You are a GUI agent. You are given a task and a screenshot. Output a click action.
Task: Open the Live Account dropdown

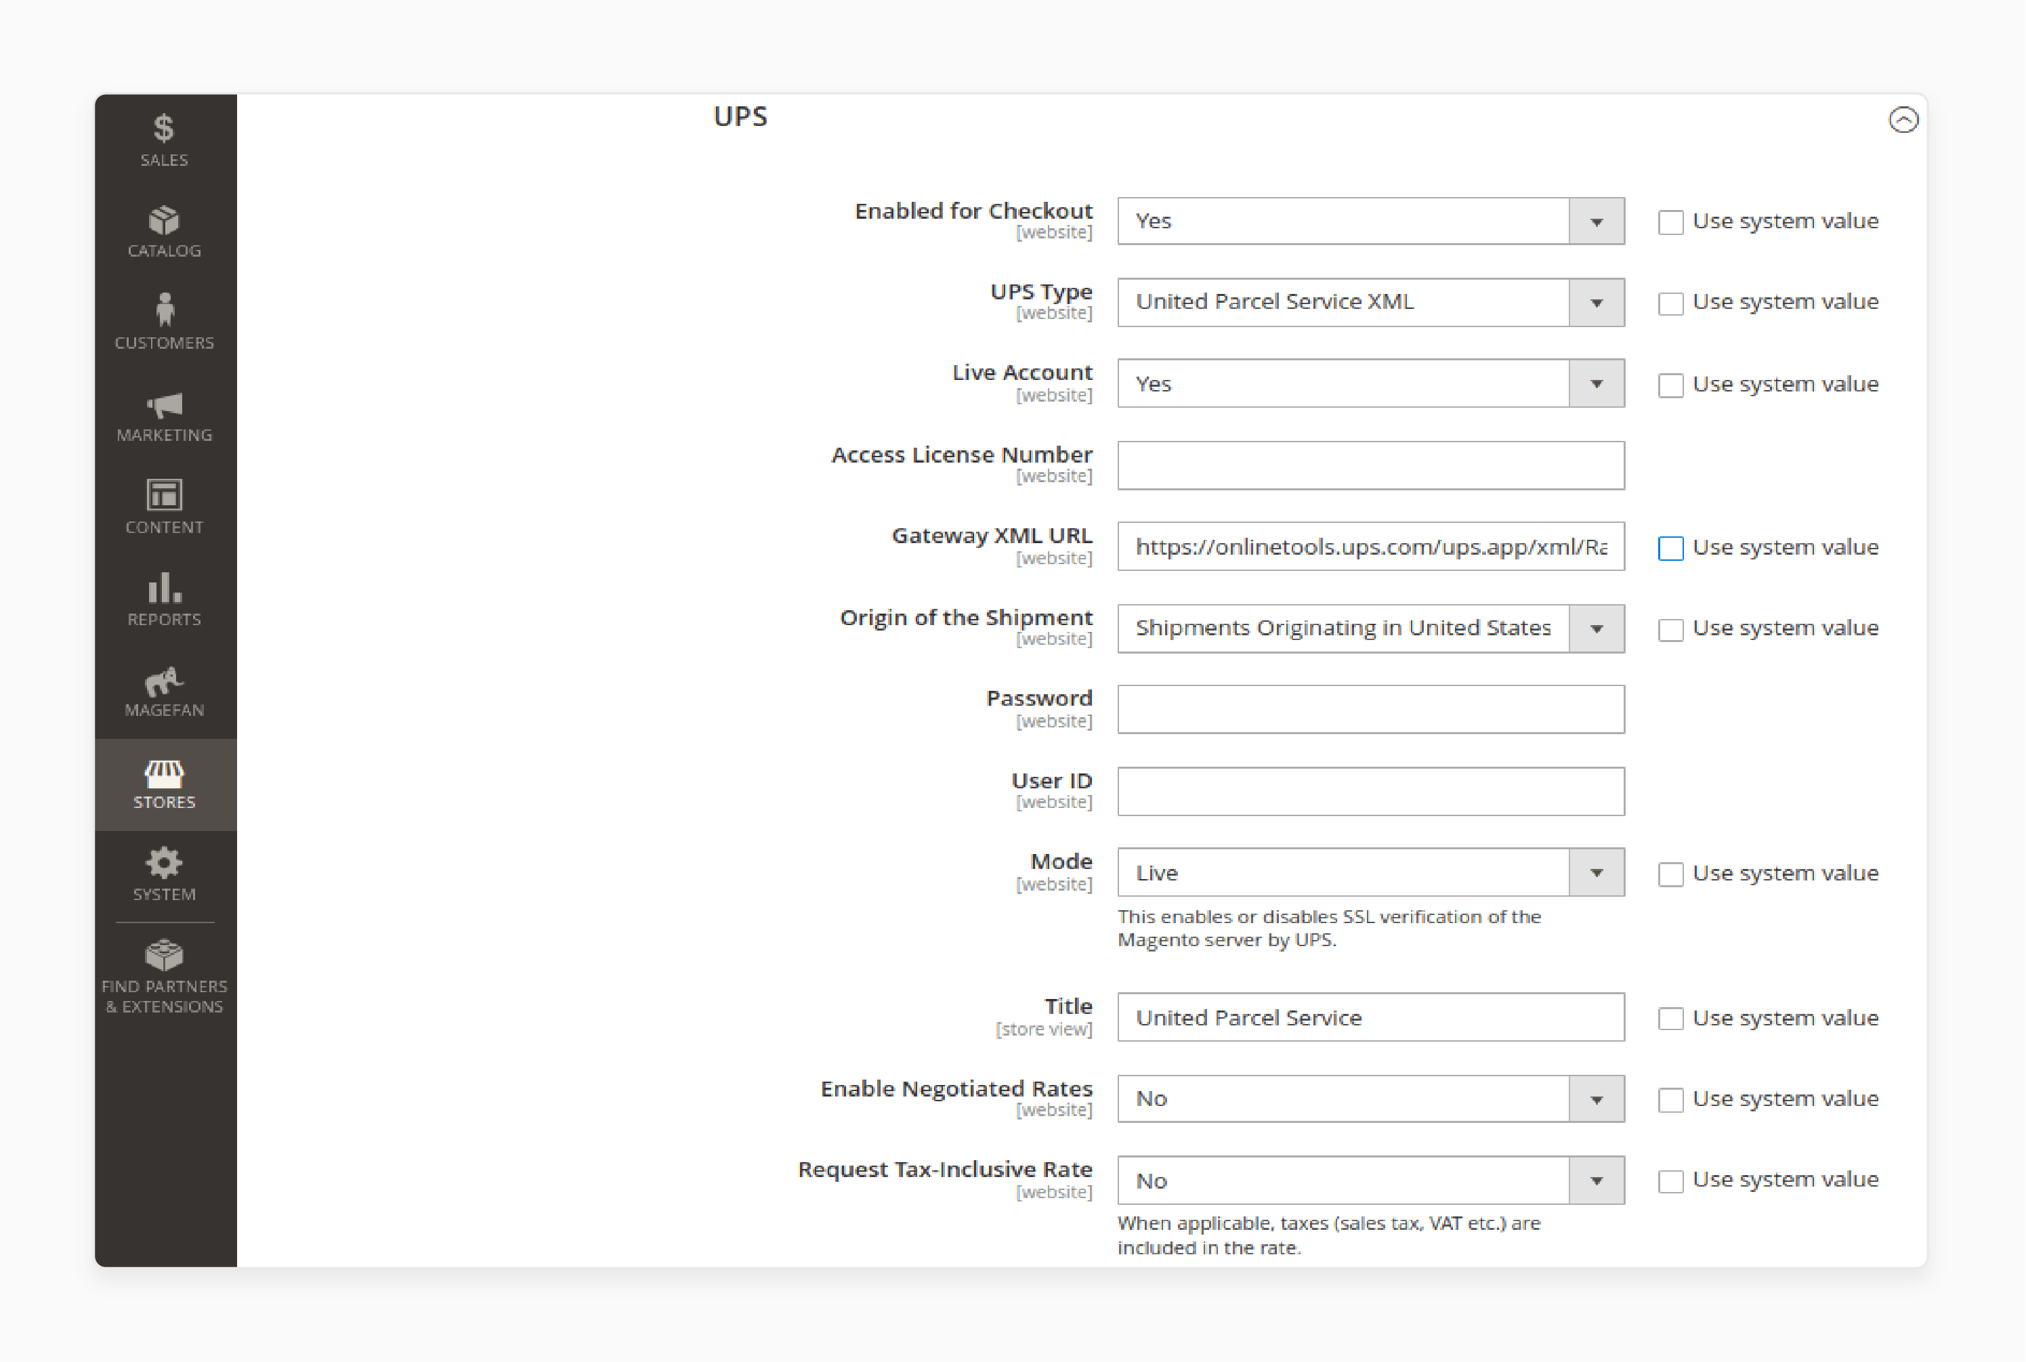(x=1370, y=383)
